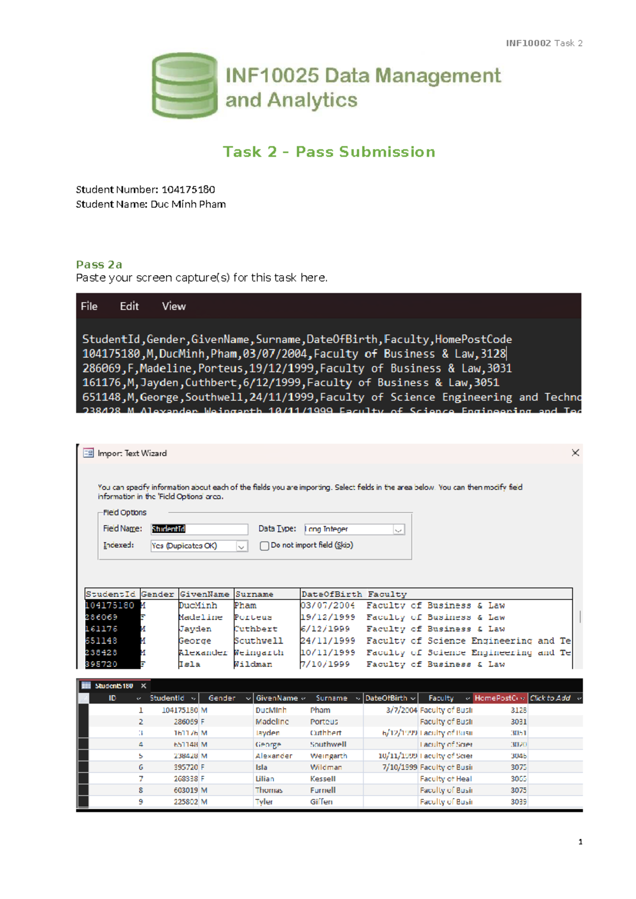Click the wizard preview vertical scrollbar

580,616
